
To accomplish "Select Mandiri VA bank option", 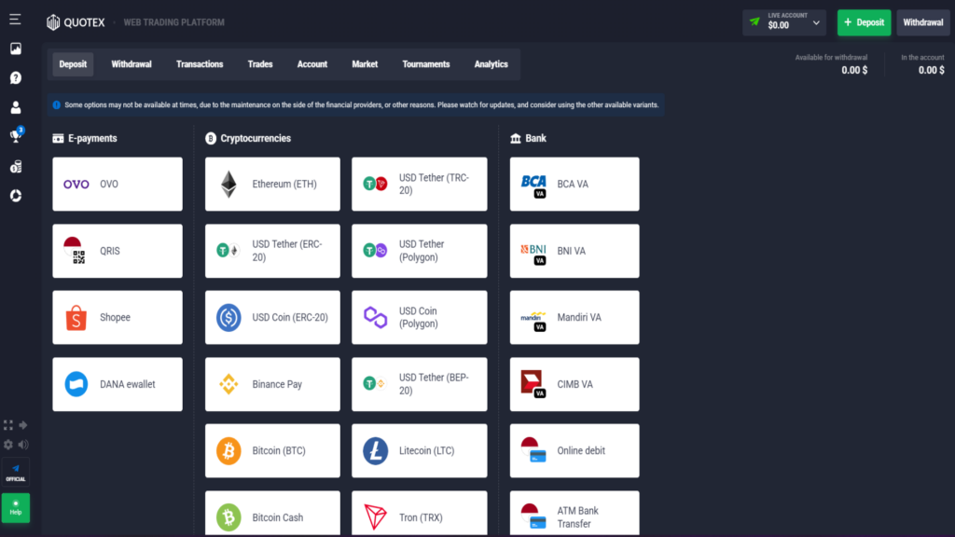I will point(574,317).
